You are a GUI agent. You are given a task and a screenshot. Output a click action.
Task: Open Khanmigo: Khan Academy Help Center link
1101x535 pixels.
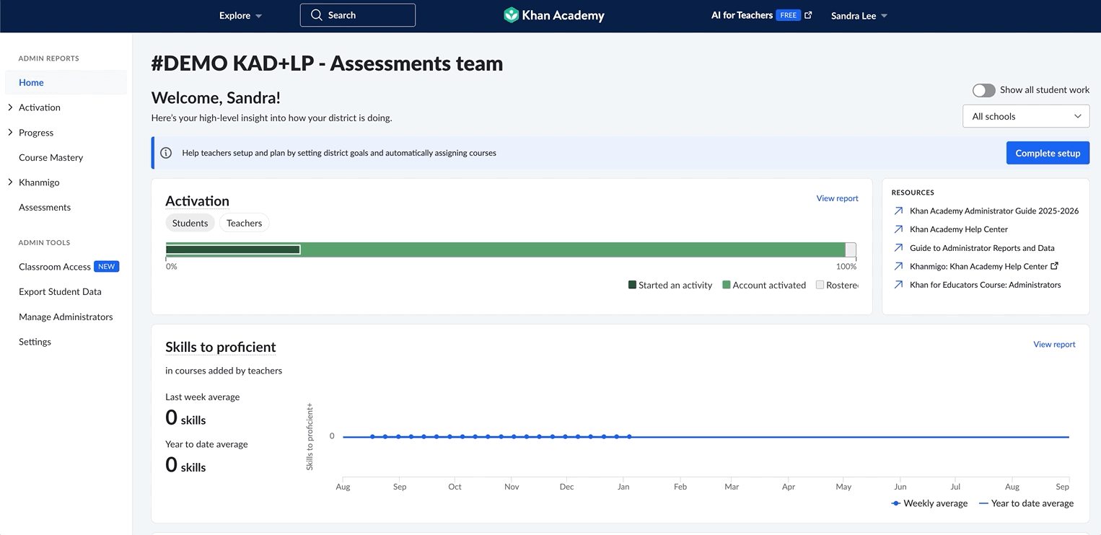(978, 266)
